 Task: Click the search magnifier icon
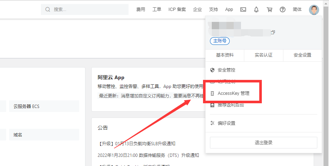point(47,9)
